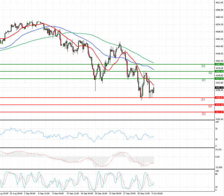Click the 4560.55 price axis value
Image resolution: width=224 pixels, height=196 pixels.
219,17
